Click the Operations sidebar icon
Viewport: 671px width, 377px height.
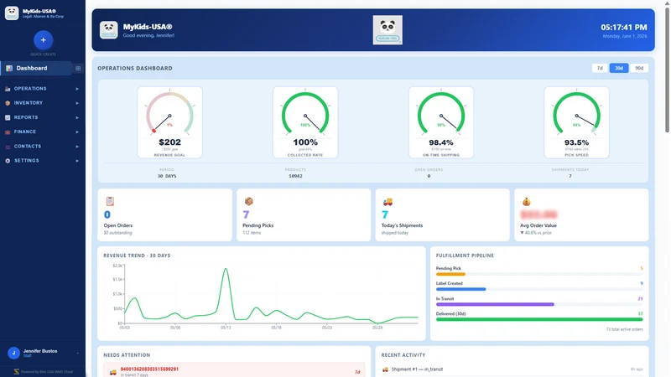click(x=8, y=89)
